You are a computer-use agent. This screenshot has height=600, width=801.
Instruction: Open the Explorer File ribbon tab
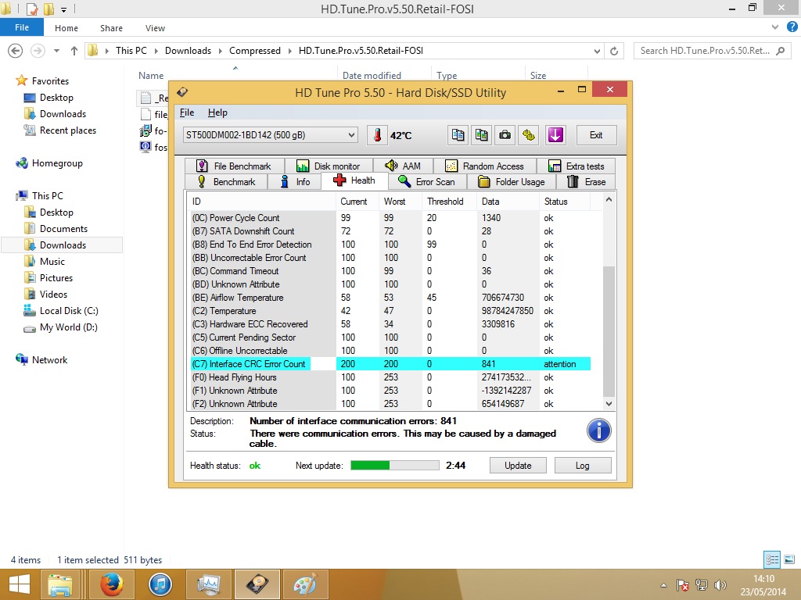[x=22, y=27]
